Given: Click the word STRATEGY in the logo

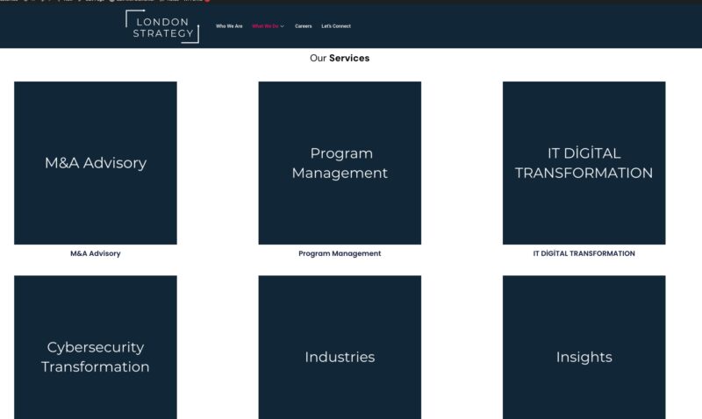Looking at the screenshot, I should pos(162,33).
